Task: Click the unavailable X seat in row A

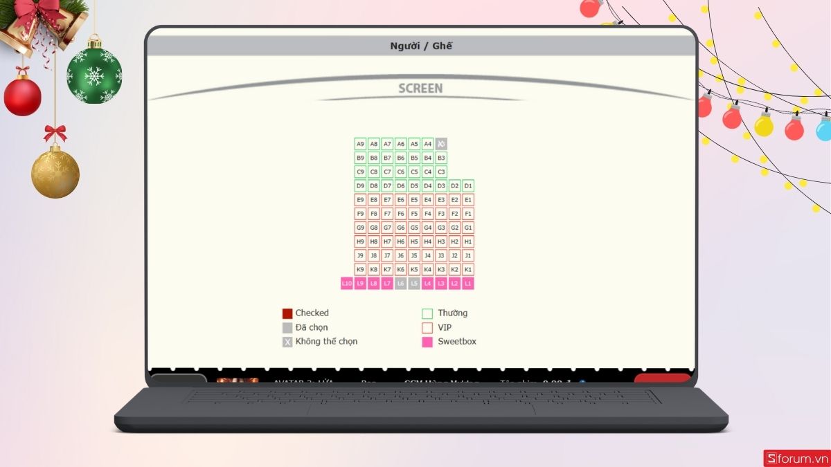Action: (x=441, y=144)
